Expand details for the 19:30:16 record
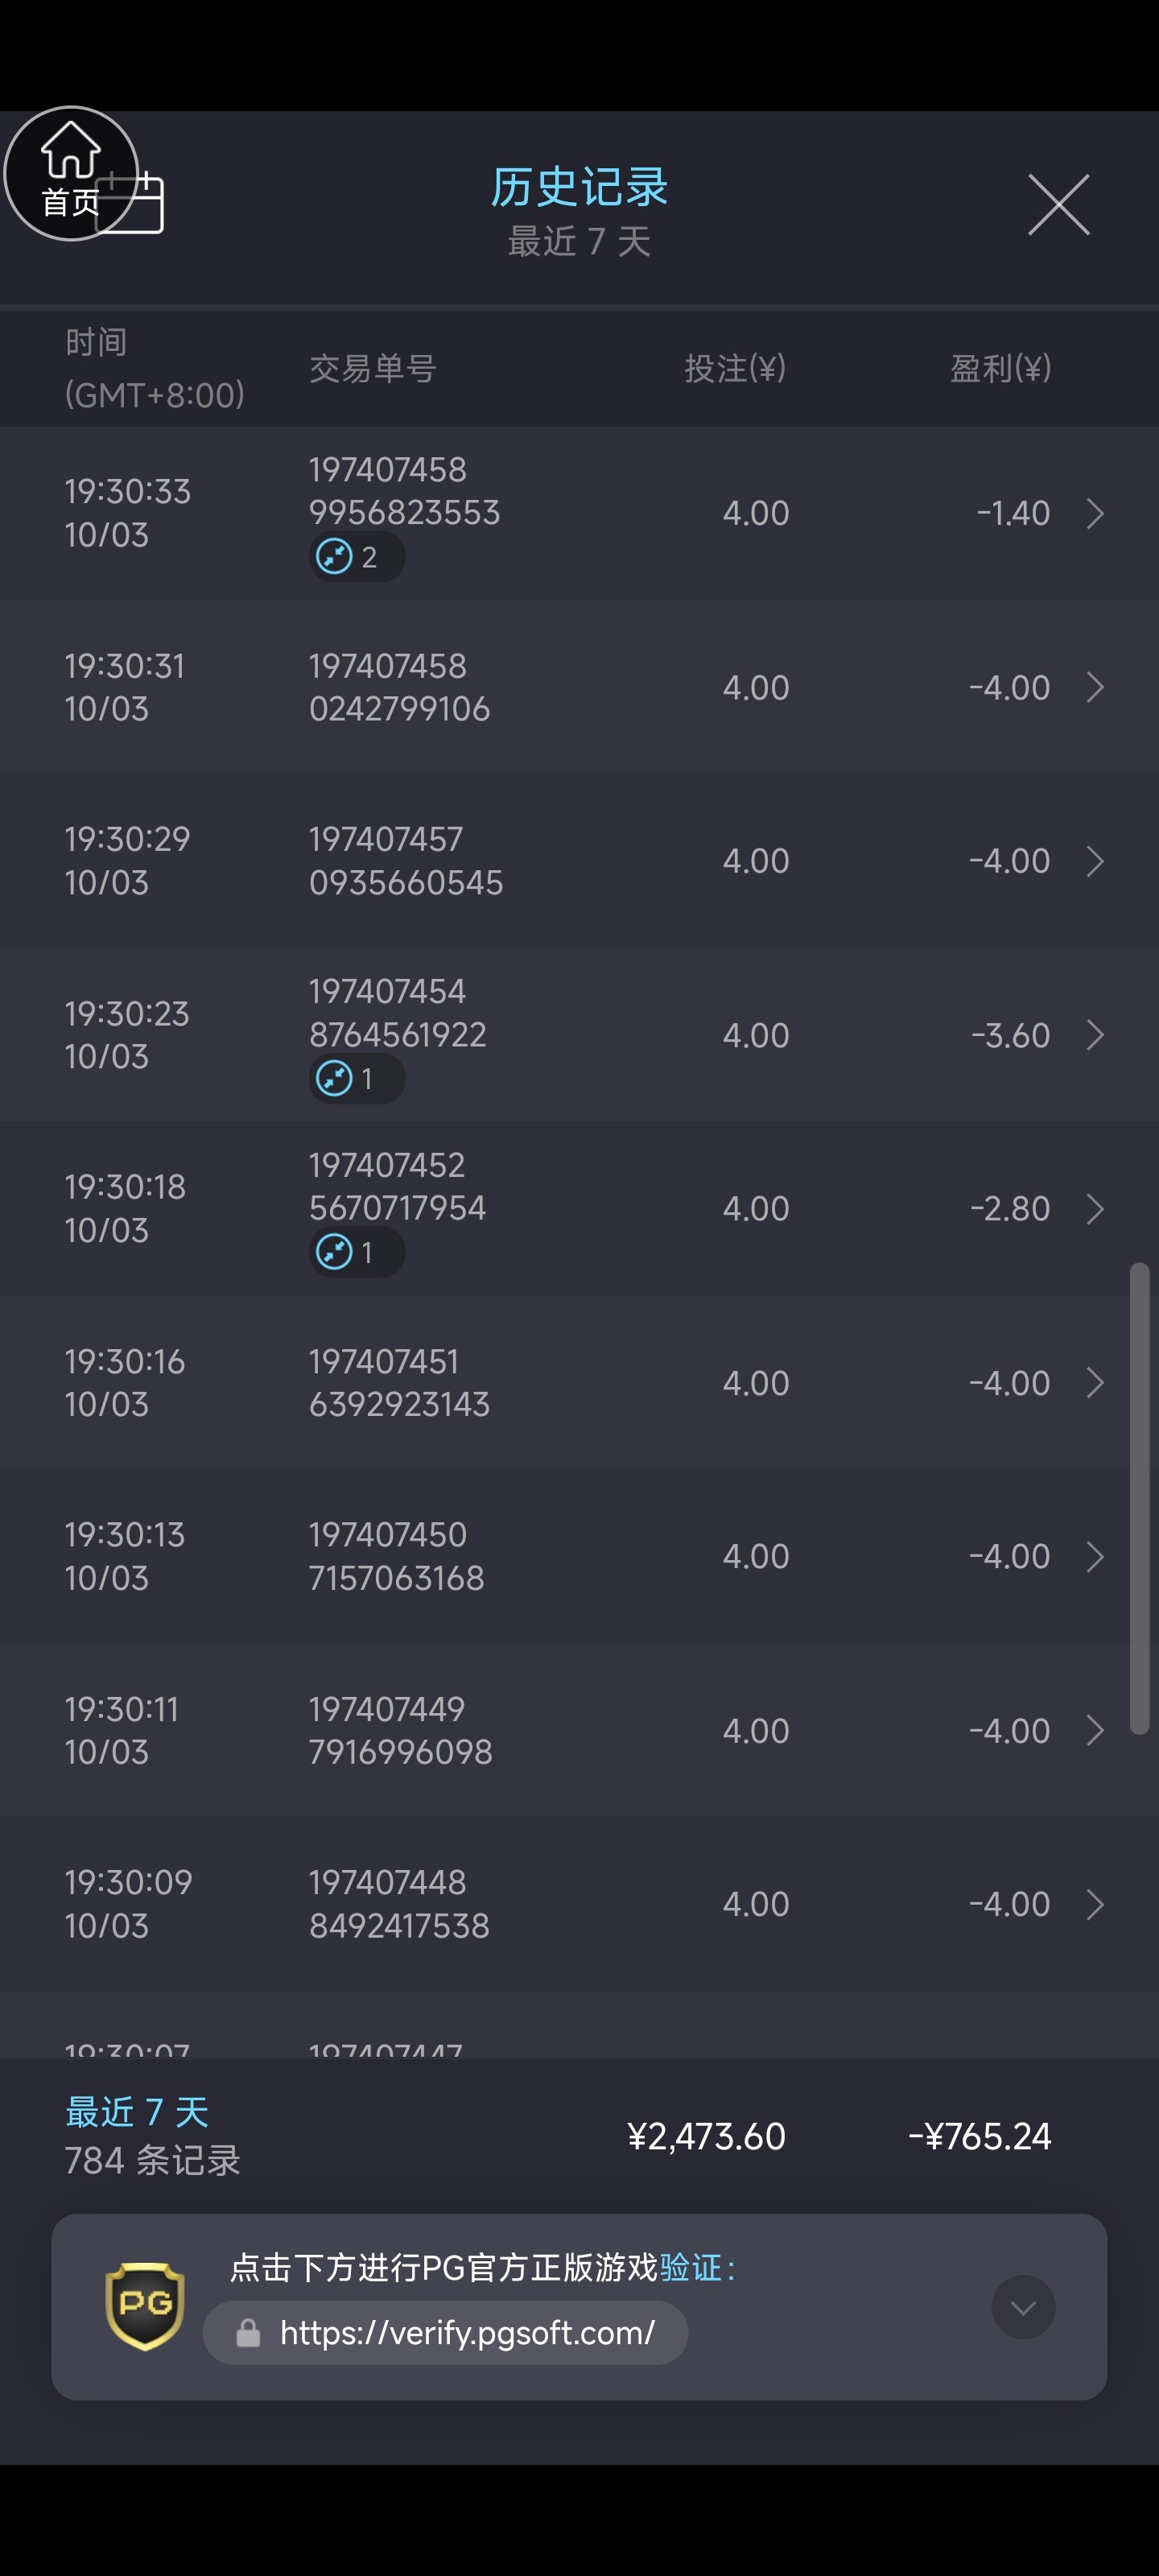The width and height of the screenshot is (1159, 2576). (1095, 1383)
